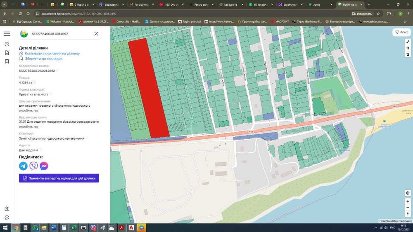Viewport: 413px width, 232px height.
Task: Open the hamburger menu in the sidebar
Action: (7, 34)
